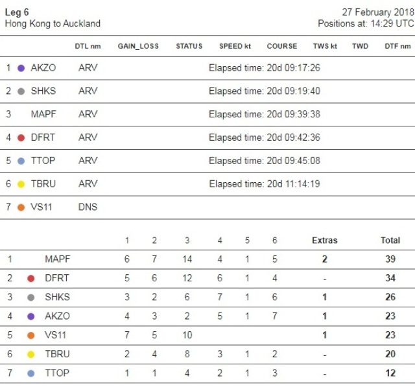Click AKZO purple dot in leg results
Image resolution: width=415 pixels, height=389 pixels.
coord(21,68)
